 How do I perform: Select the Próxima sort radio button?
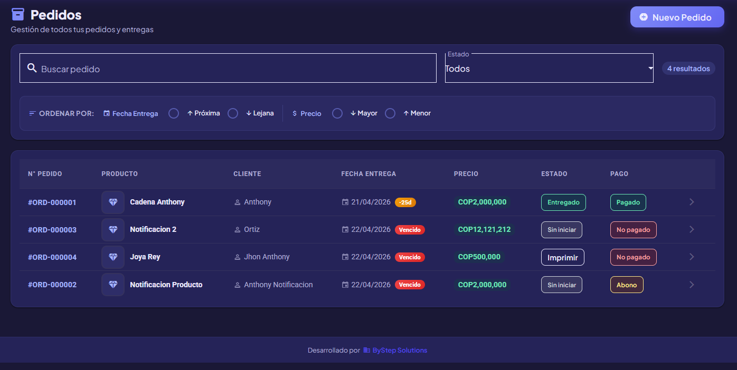[174, 113]
